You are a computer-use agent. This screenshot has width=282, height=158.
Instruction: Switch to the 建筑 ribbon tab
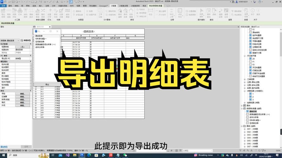coord(10,6)
